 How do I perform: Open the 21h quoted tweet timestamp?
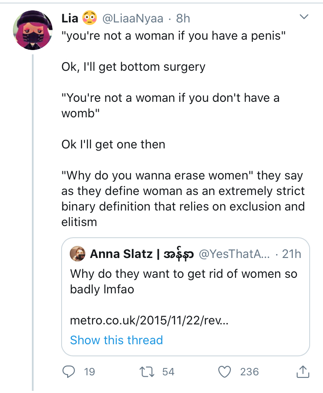coord(292,254)
